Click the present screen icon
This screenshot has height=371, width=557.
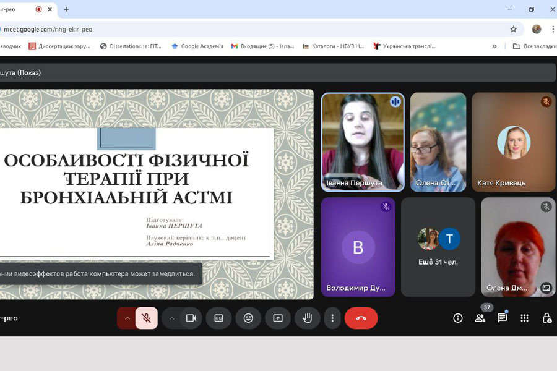[x=278, y=318]
